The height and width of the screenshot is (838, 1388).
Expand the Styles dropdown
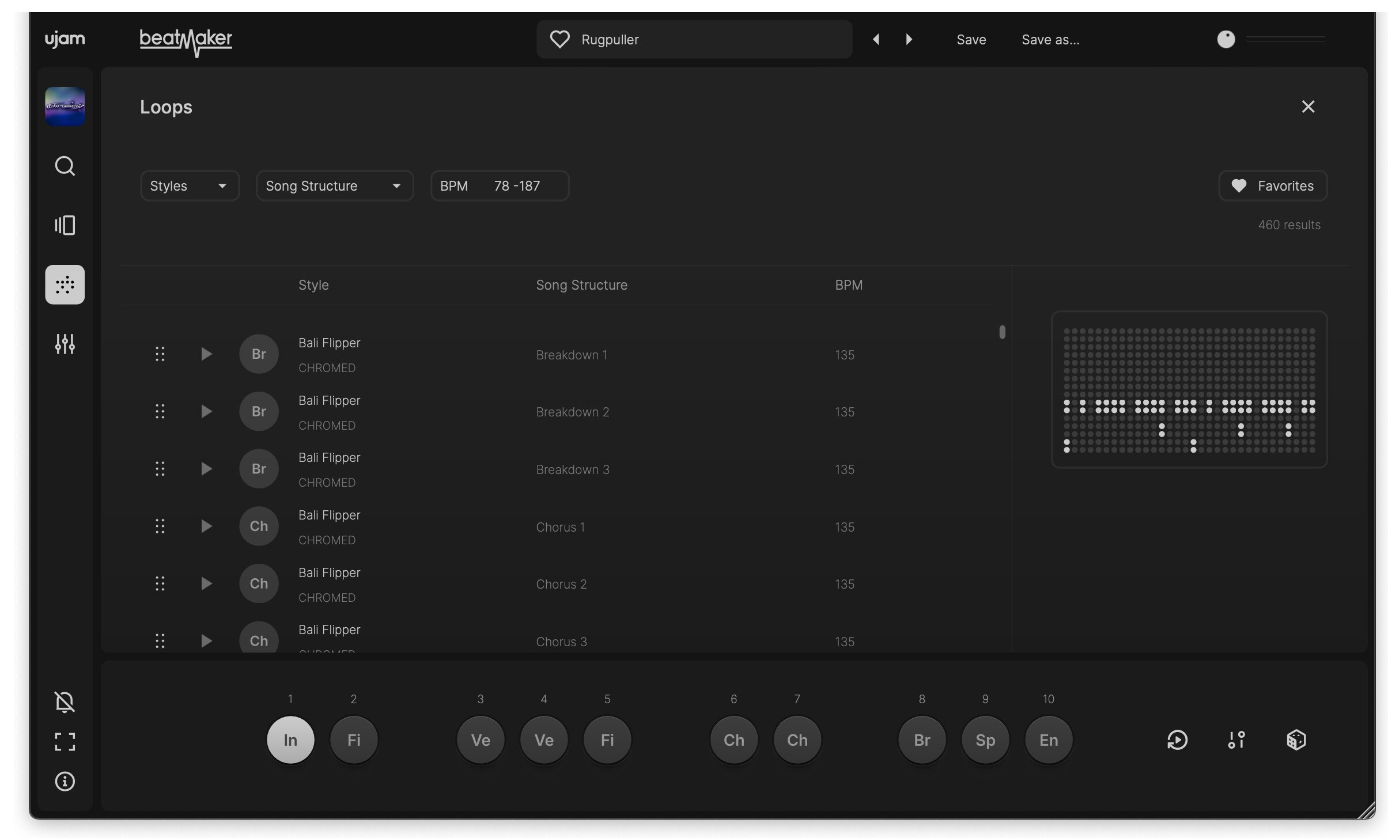189,186
